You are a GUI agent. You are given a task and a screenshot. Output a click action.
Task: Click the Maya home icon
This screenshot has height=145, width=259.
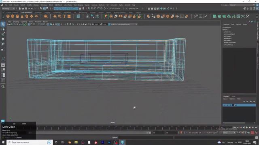(2, 5)
